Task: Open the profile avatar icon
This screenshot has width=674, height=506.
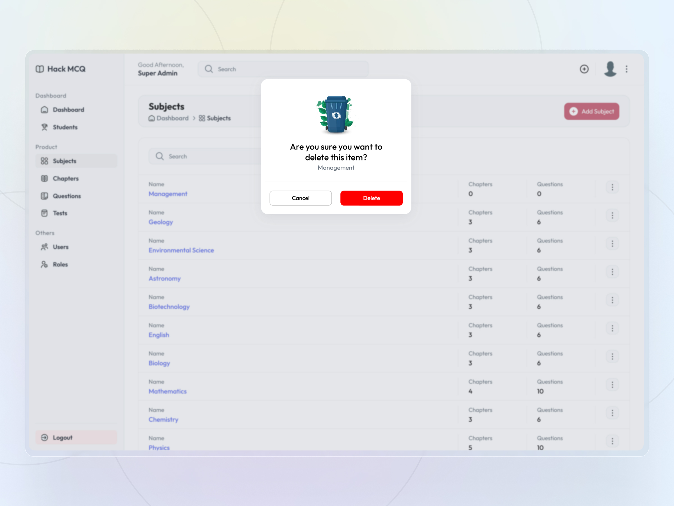Action: [610, 69]
